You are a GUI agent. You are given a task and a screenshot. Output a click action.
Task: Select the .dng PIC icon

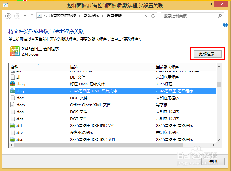(x=13, y=91)
